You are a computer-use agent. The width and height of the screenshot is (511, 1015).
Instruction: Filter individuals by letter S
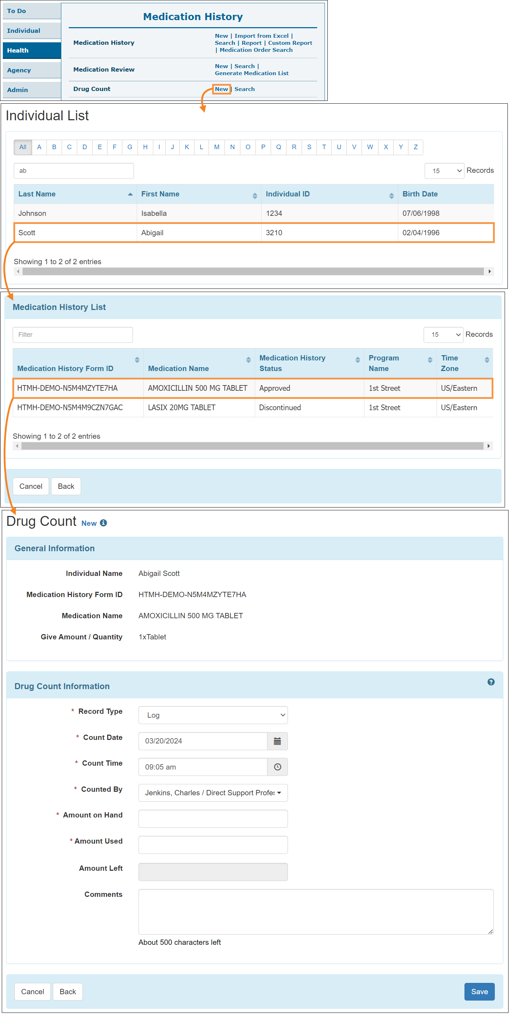pyautogui.click(x=309, y=147)
